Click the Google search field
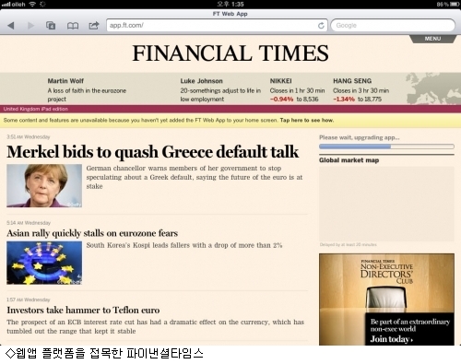 tap(393, 26)
